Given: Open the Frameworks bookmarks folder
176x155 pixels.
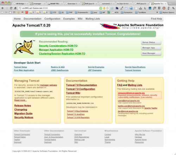Looking at the screenshot, I should 81,12.
